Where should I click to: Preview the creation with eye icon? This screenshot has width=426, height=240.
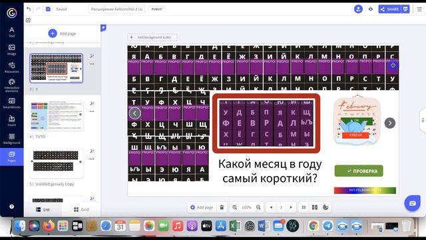click(371, 9)
